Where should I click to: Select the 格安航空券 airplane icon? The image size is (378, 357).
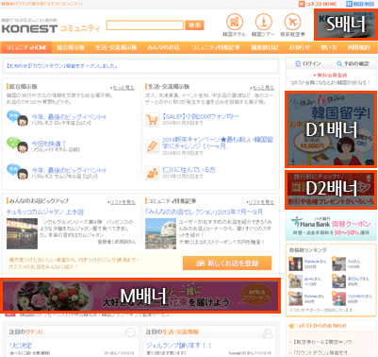[292, 22]
